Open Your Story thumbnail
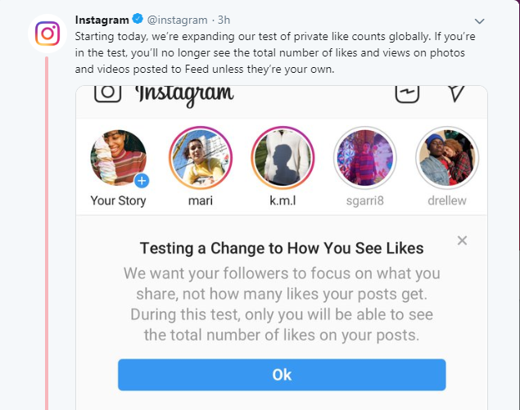 [118, 158]
